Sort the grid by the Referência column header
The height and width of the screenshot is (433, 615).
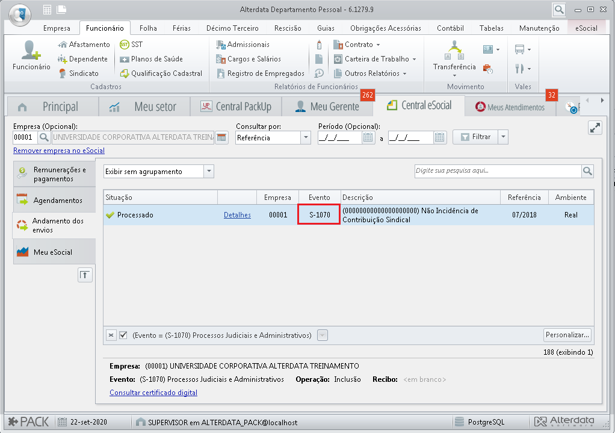tap(524, 198)
